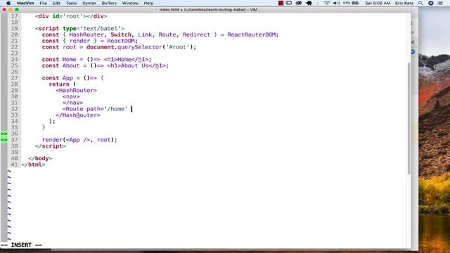This screenshot has width=450, height=253.
Task: Close the MacVim window
Action: click(x=4, y=9)
